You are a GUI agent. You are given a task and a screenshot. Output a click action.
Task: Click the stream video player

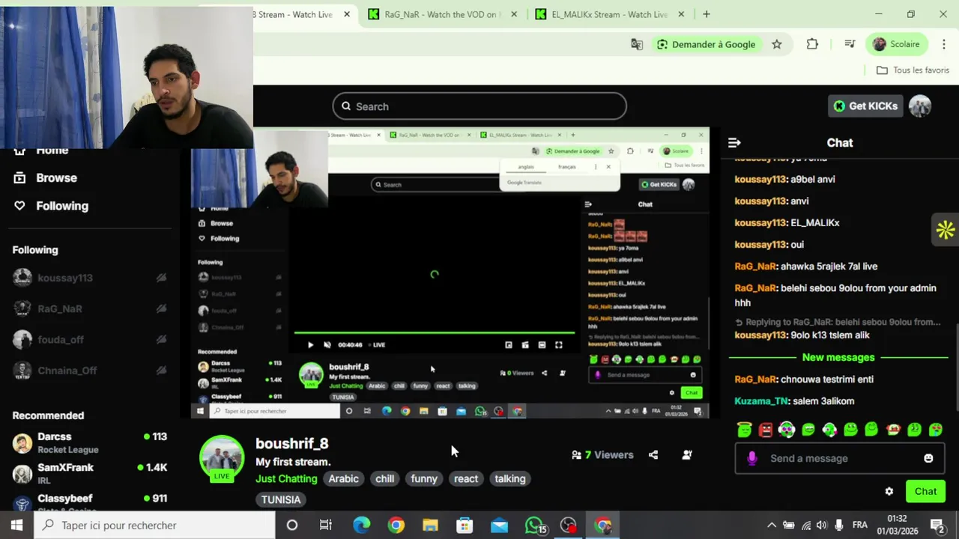(x=450, y=273)
